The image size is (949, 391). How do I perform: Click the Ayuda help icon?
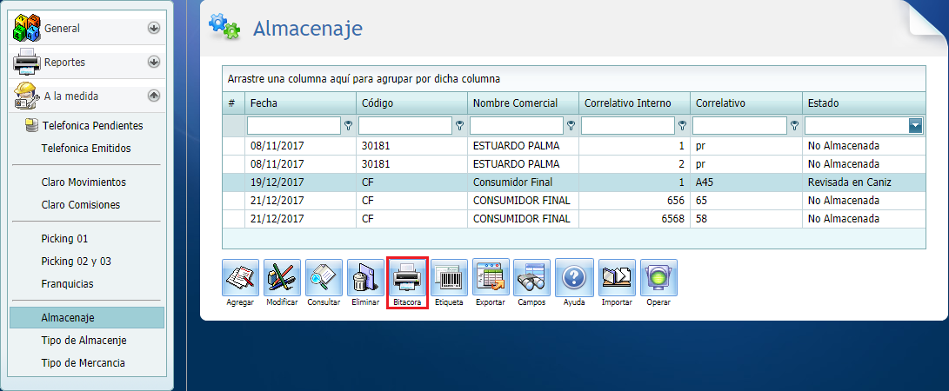[x=574, y=278]
